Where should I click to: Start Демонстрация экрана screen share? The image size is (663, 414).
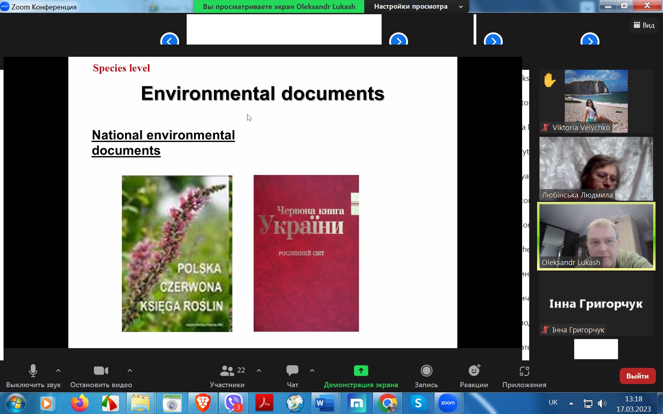(x=361, y=376)
